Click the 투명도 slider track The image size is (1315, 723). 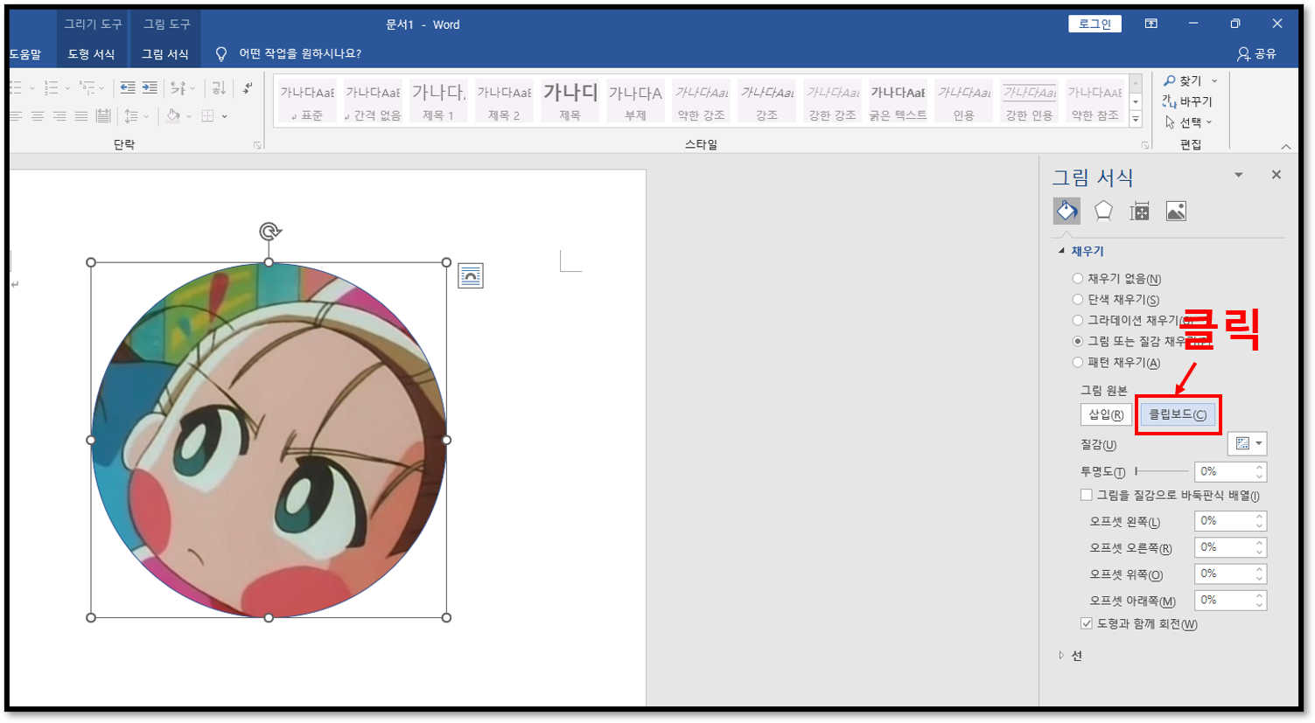click(x=1162, y=471)
